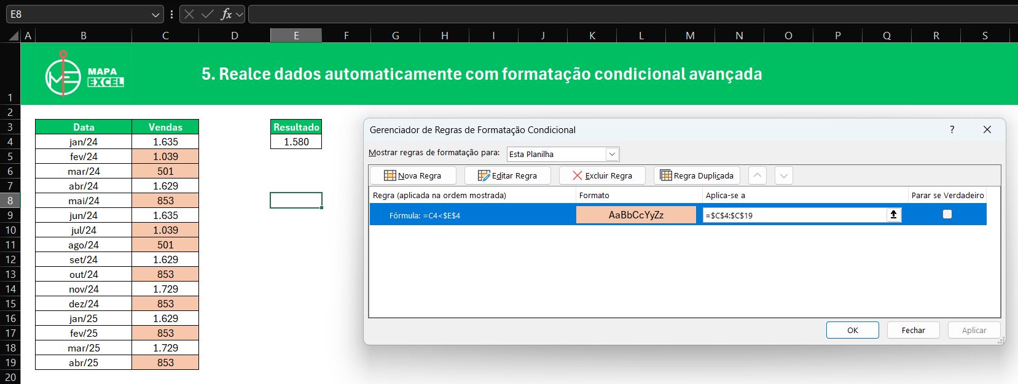This screenshot has width=1018, height=384.
Task: Select cell jan/24
Action: click(x=84, y=142)
